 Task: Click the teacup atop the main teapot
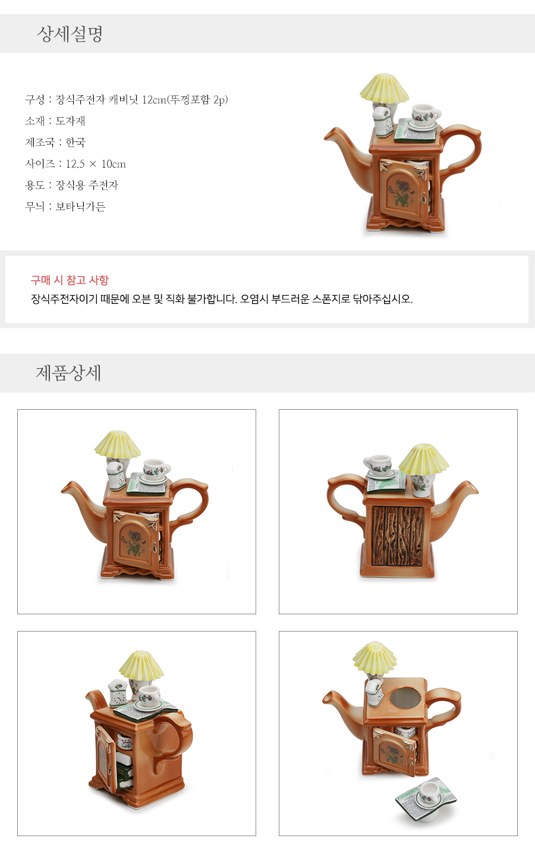[x=425, y=114]
